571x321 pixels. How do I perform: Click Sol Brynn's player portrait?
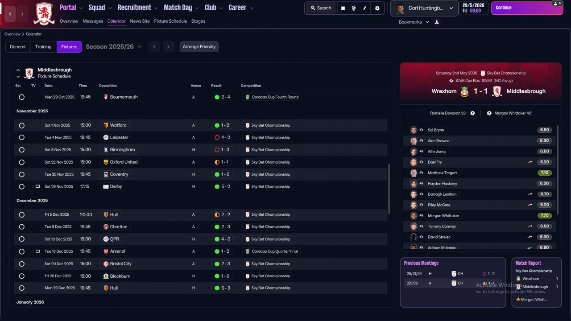(414, 130)
